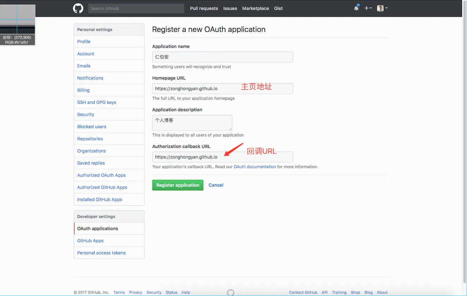The height and width of the screenshot is (296, 467).
Task: Click the footer GitHub mark icon
Action: pos(230,292)
